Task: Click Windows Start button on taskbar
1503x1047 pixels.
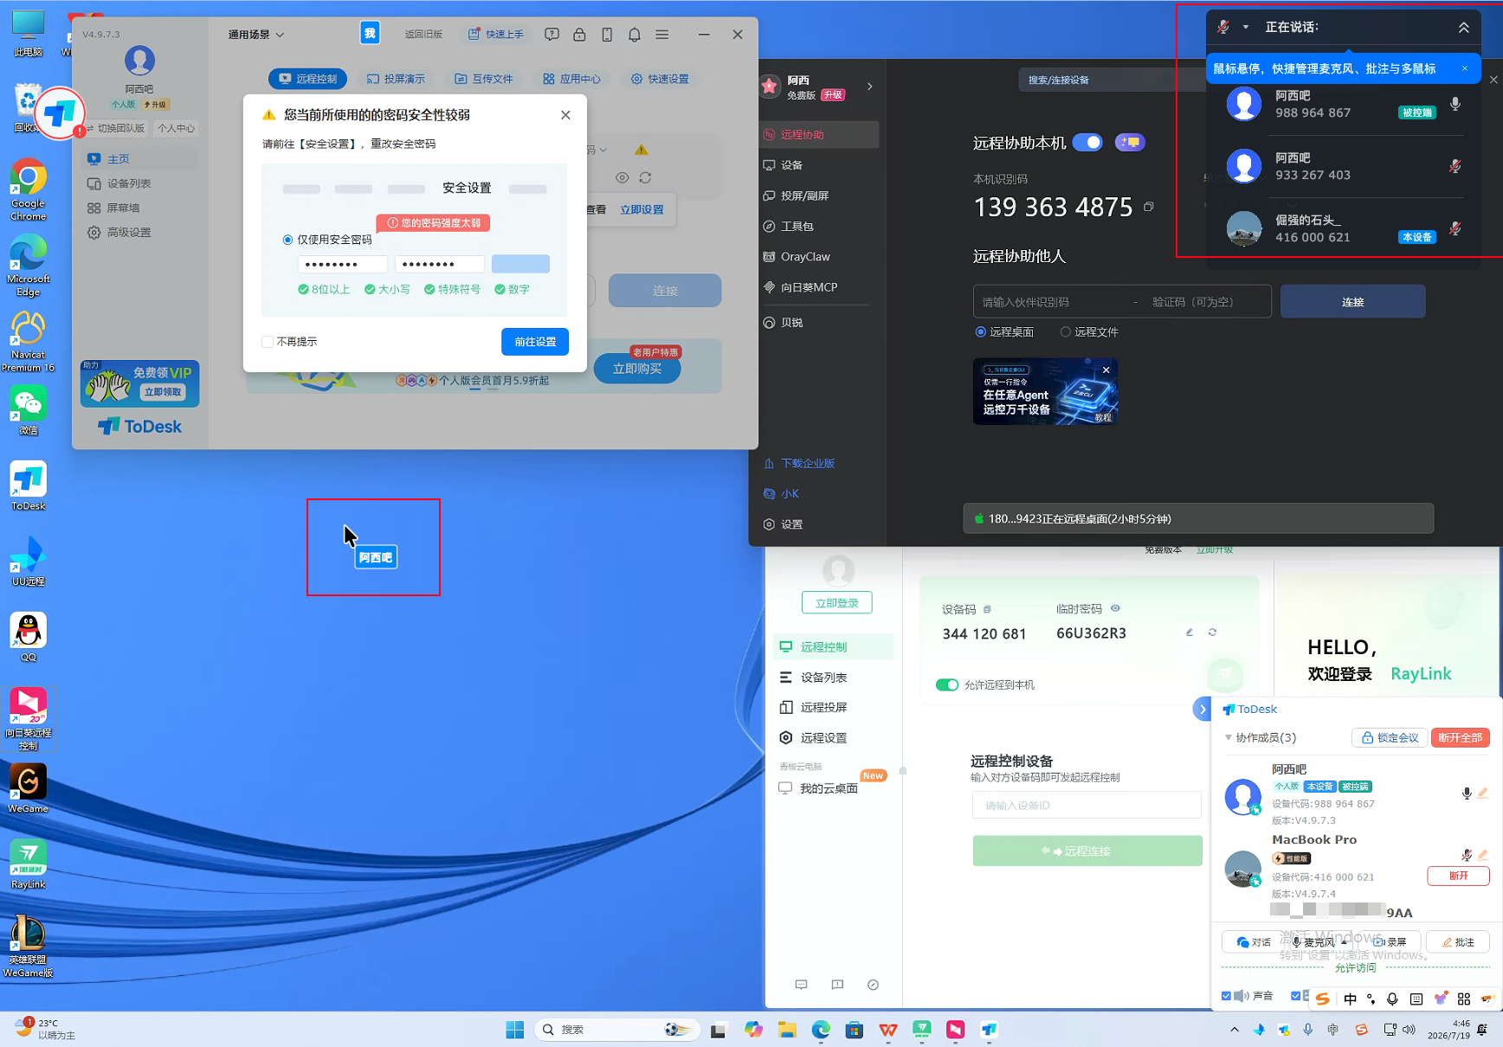Action: pos(515,1029)
